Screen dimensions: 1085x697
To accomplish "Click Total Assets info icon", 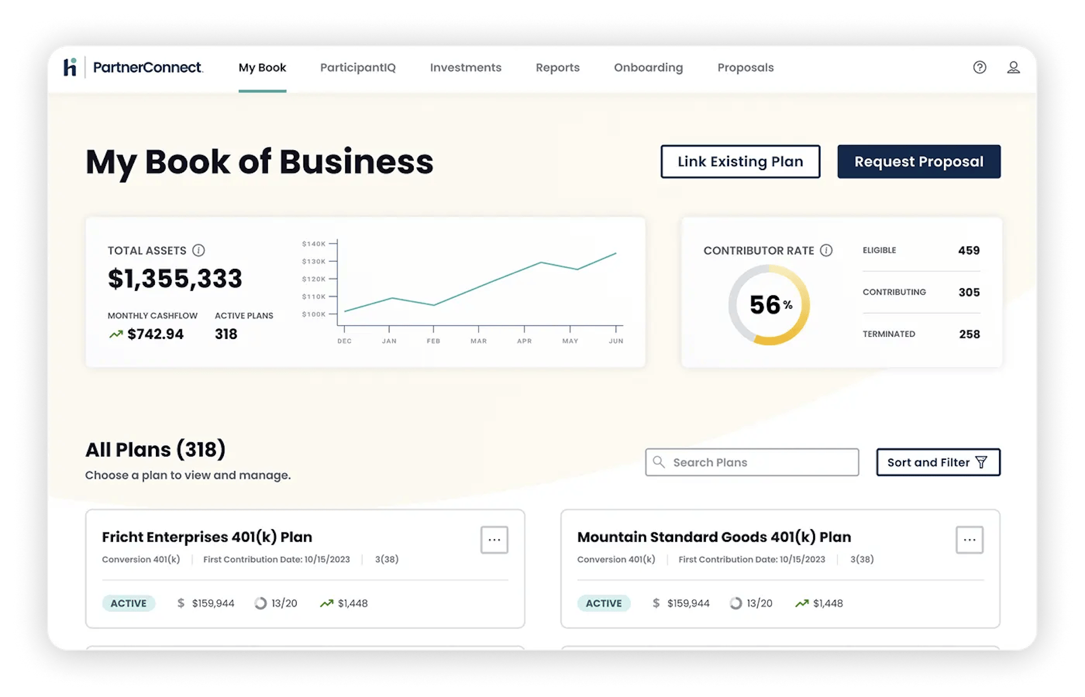I will point(198,250).
